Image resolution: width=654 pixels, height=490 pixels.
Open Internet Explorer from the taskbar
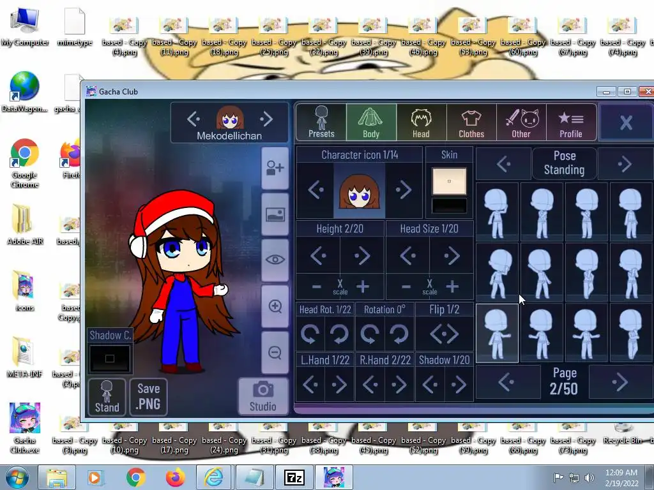tap(213, 477)
